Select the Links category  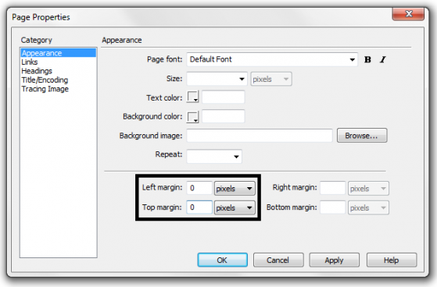[30, 62]
